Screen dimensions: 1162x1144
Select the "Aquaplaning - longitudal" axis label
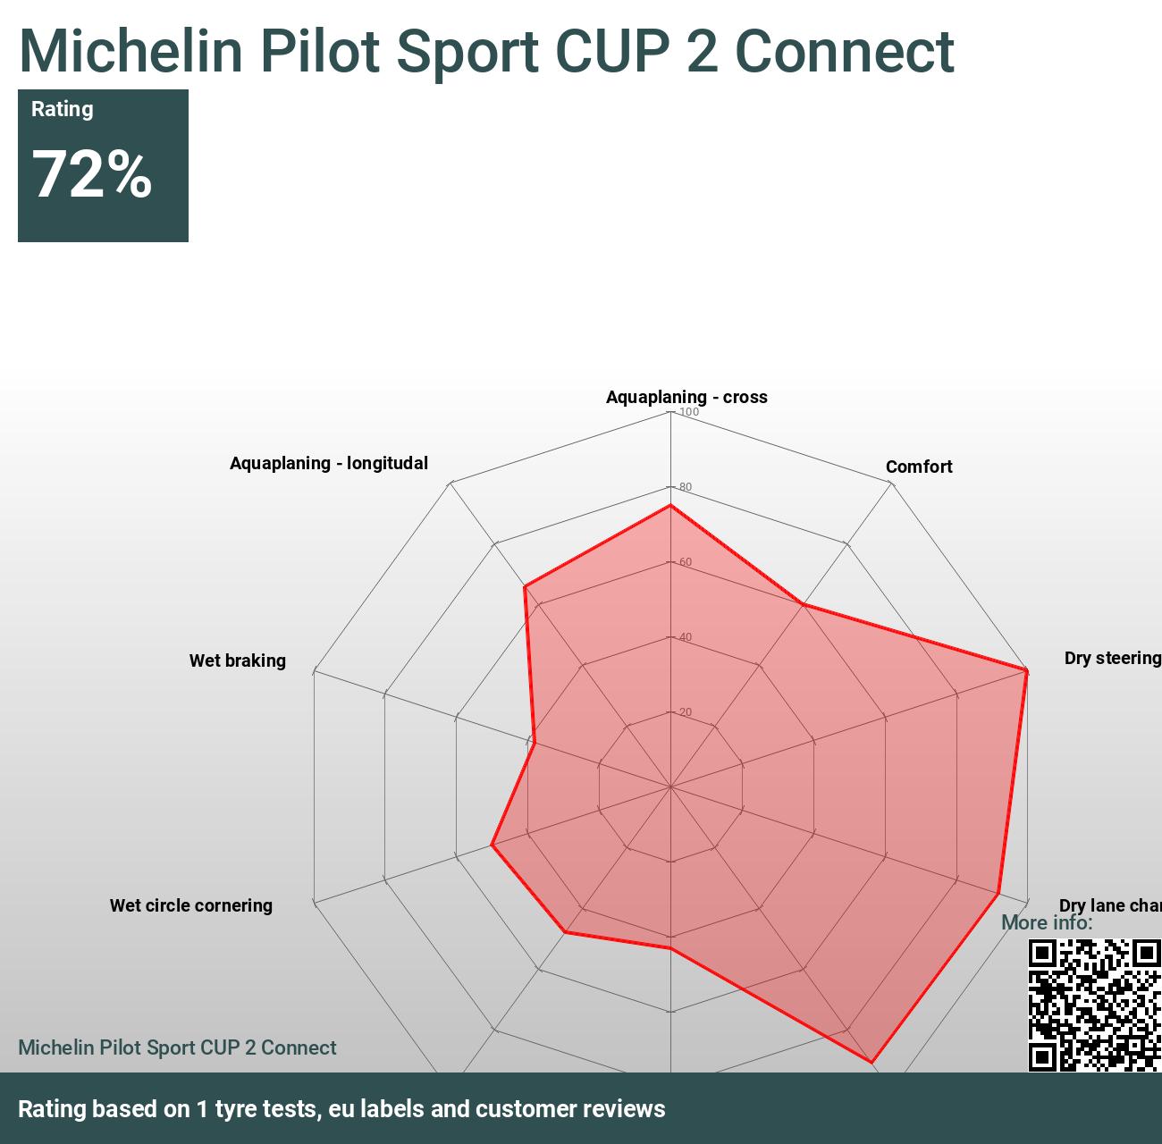[328, 463]
